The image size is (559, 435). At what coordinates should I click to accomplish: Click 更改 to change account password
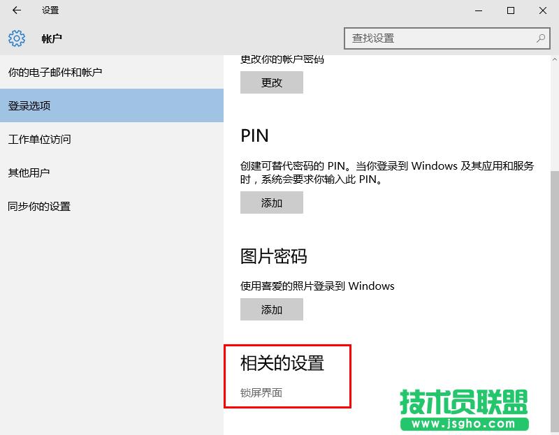[x=271, y=82]
